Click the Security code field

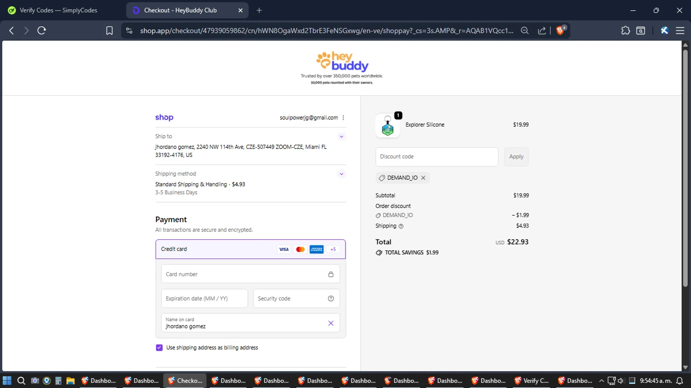(297, 299)
